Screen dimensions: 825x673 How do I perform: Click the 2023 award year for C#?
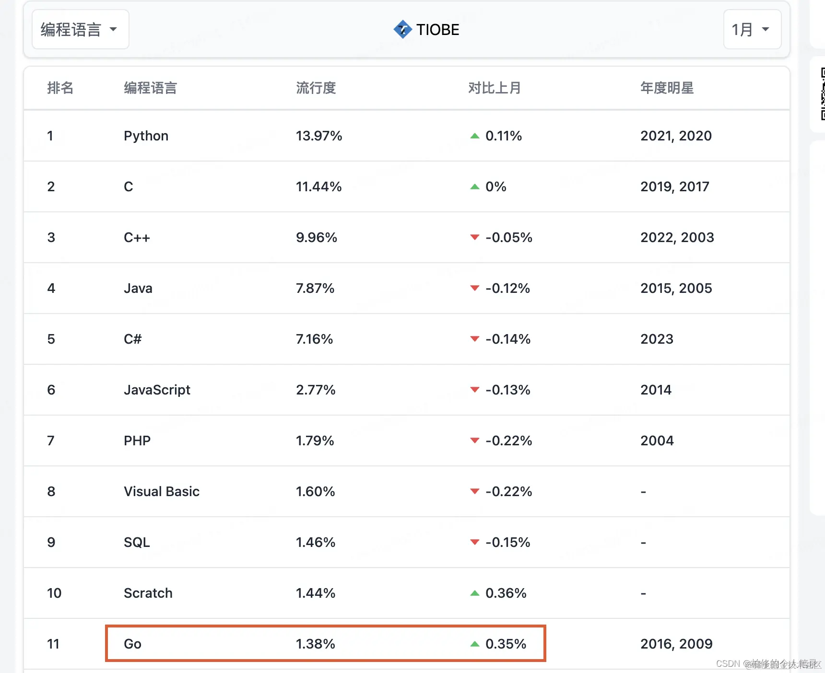[x=657, y=339]
